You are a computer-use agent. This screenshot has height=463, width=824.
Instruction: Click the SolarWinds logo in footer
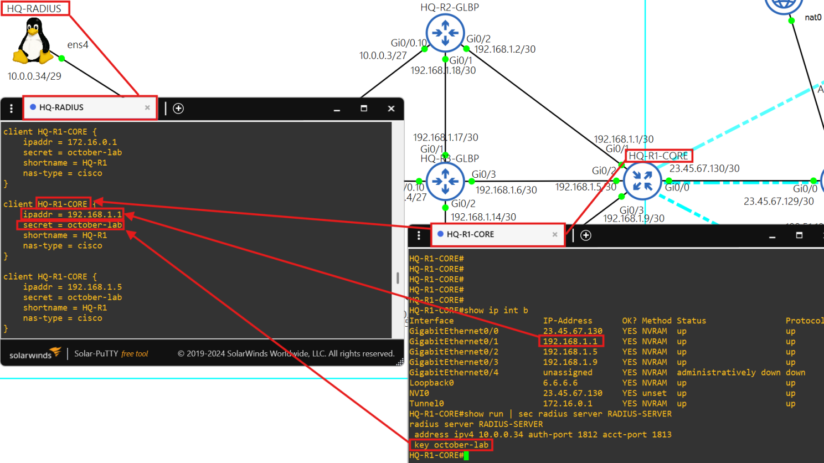coord(35,353)
